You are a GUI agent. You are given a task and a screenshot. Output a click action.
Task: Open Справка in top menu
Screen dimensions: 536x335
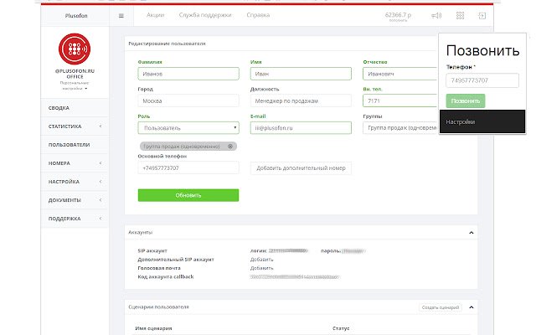(258, 15)
